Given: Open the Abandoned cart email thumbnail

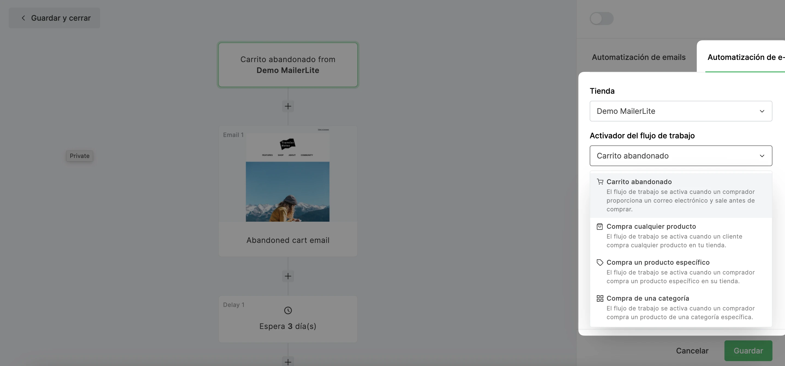Looking at the screenshot, I should point(287,176).
